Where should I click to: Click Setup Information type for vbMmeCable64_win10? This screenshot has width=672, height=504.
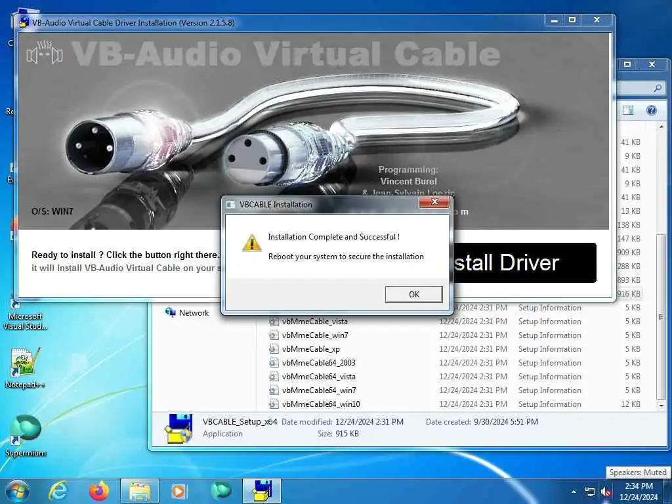pyautogui.click(x=549, y=404)
